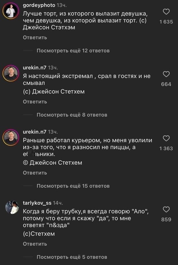The image size is (178, 265).
Task: Reply to the extremal comment by urekin.n7
Action: (35, 102)
